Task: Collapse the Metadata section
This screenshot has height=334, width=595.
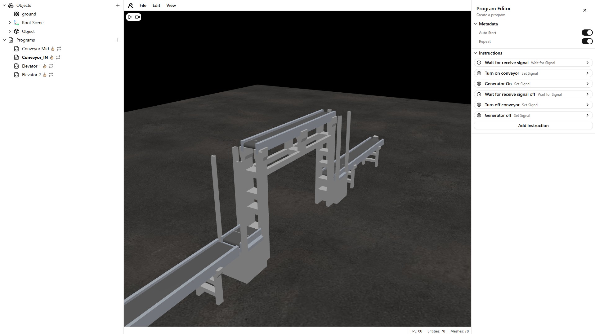Action: [475, 24]
